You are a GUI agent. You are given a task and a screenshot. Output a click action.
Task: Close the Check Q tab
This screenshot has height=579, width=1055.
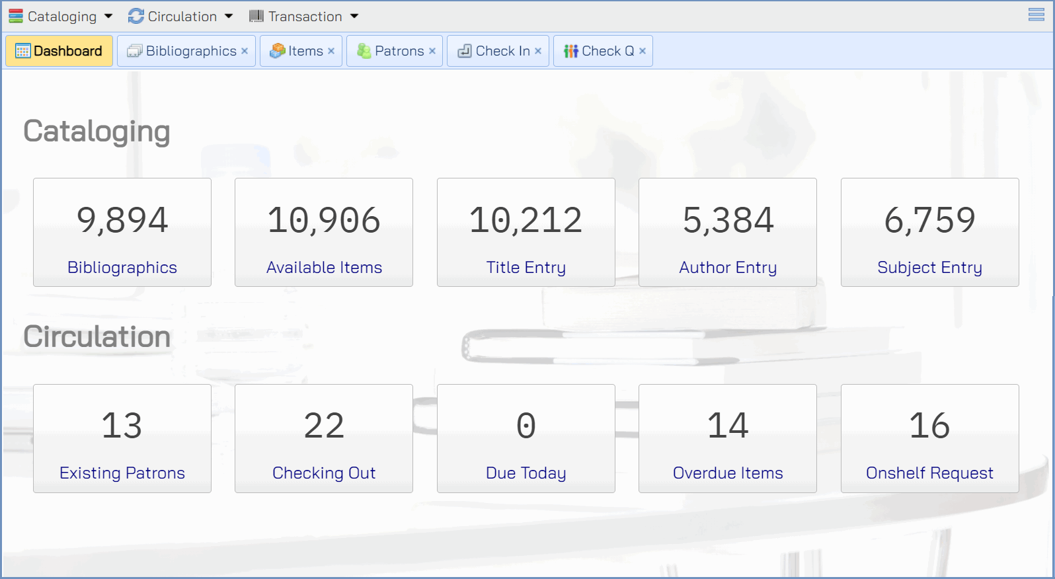(x=643, y=51)
